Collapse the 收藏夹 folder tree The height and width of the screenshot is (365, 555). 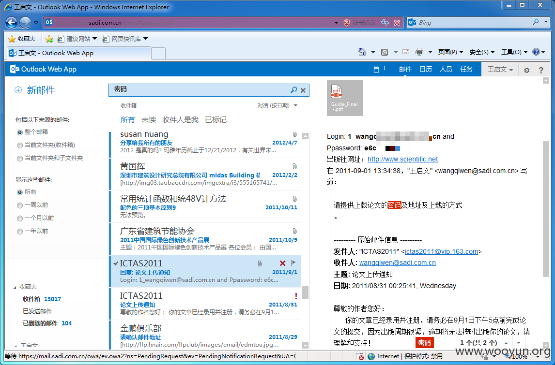(x=15, y=287)
